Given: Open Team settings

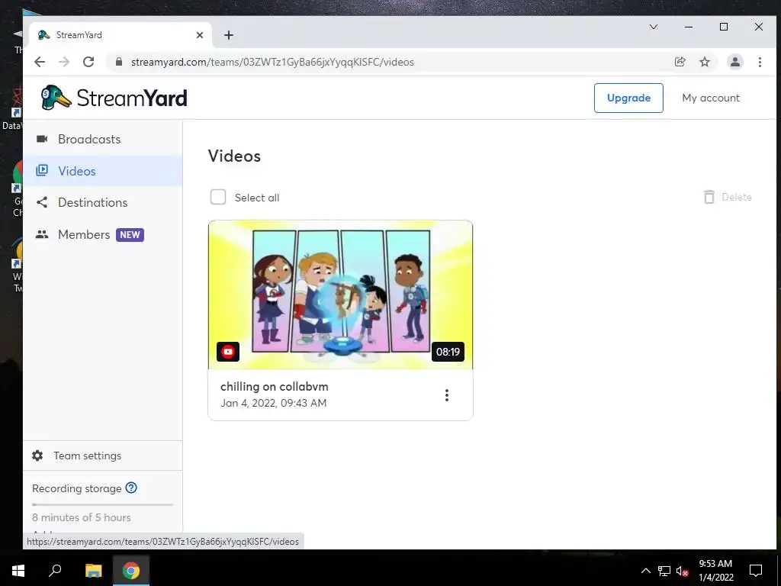Looking at the screenshot, I should [103, 456].
